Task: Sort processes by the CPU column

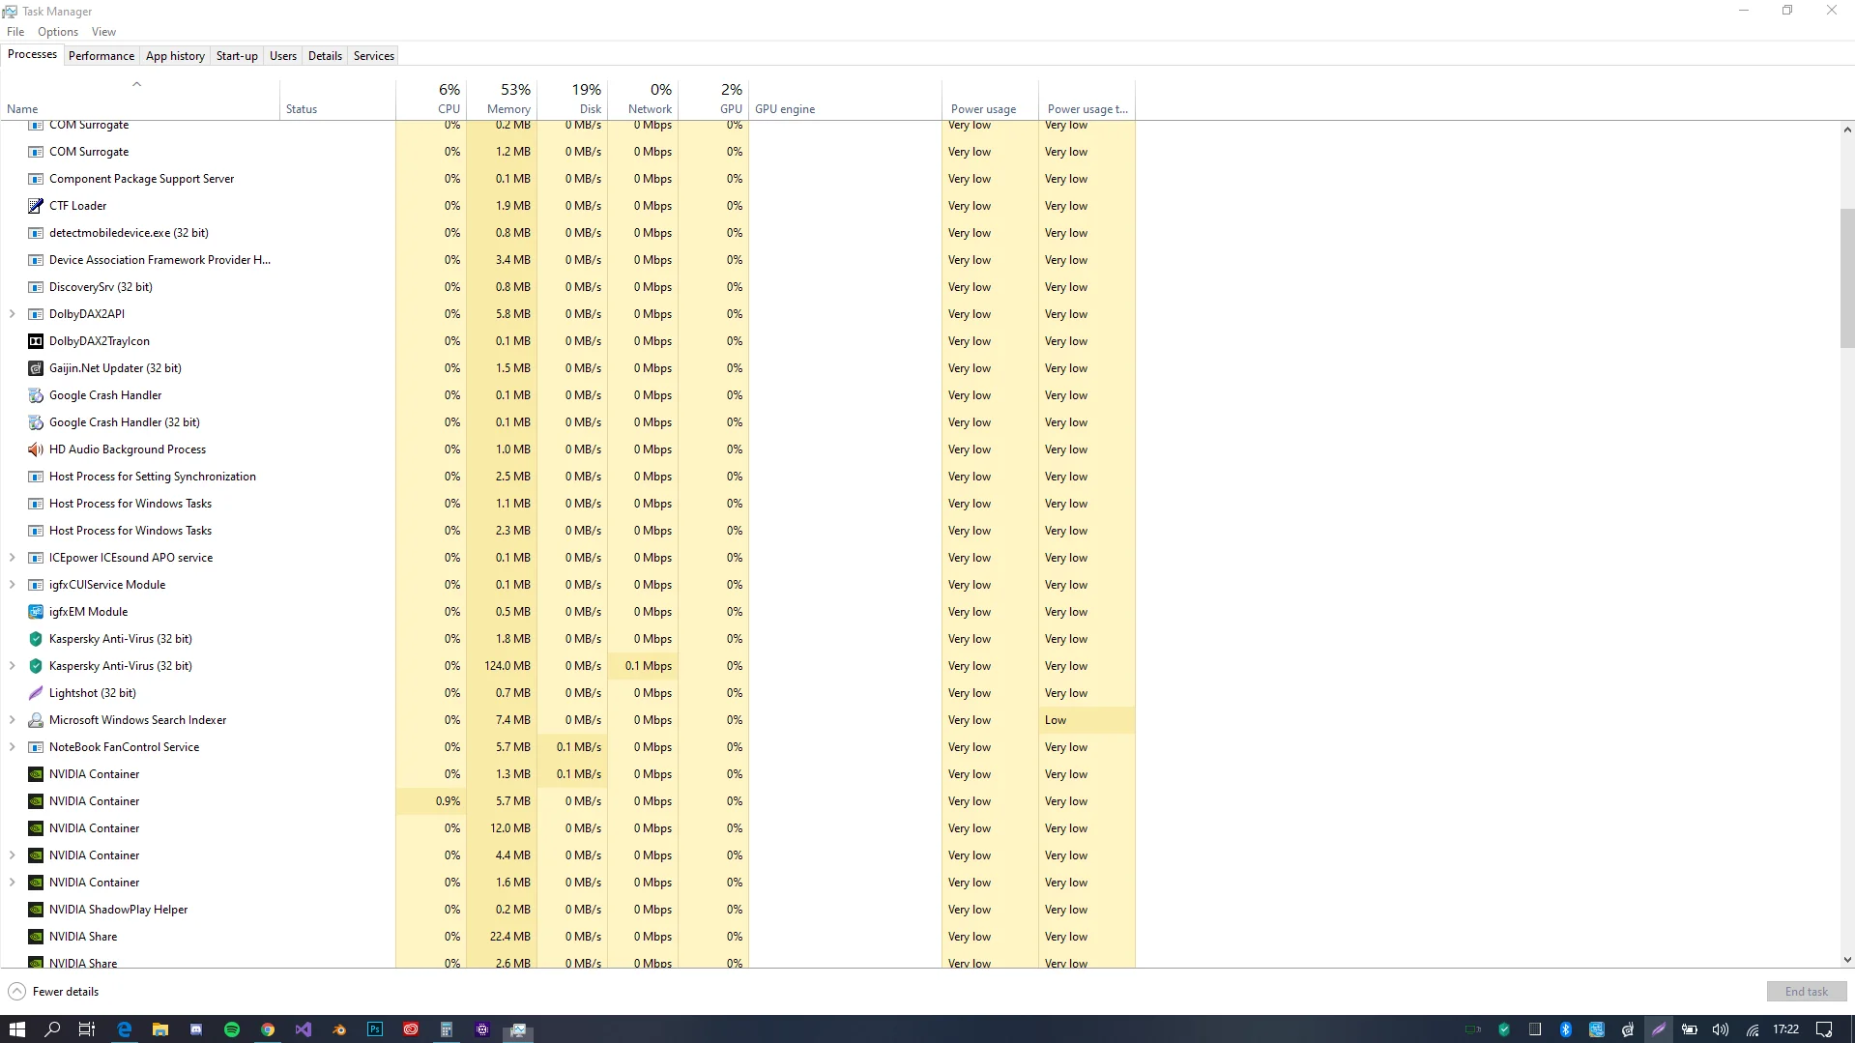Action: [x=431, y=99]
